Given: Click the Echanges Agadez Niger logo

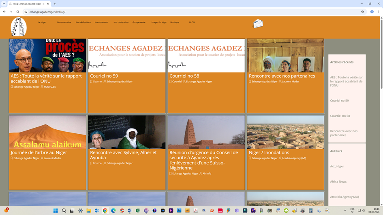Looking at the screenshot, I should (x=19, y=27).
